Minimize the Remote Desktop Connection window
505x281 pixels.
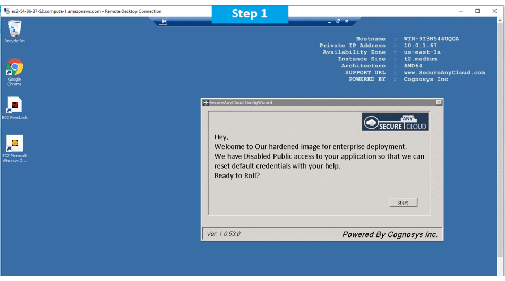pyautogui.click(x=460, y=11)
